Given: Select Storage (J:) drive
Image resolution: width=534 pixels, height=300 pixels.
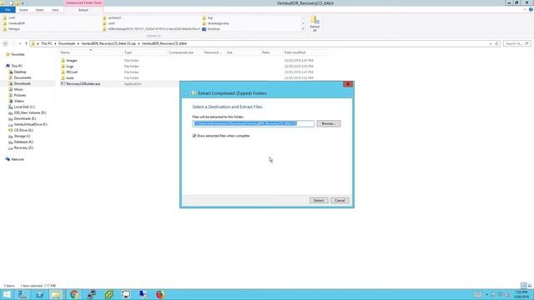Looking at the screenshot, I should tap(22, 136).
